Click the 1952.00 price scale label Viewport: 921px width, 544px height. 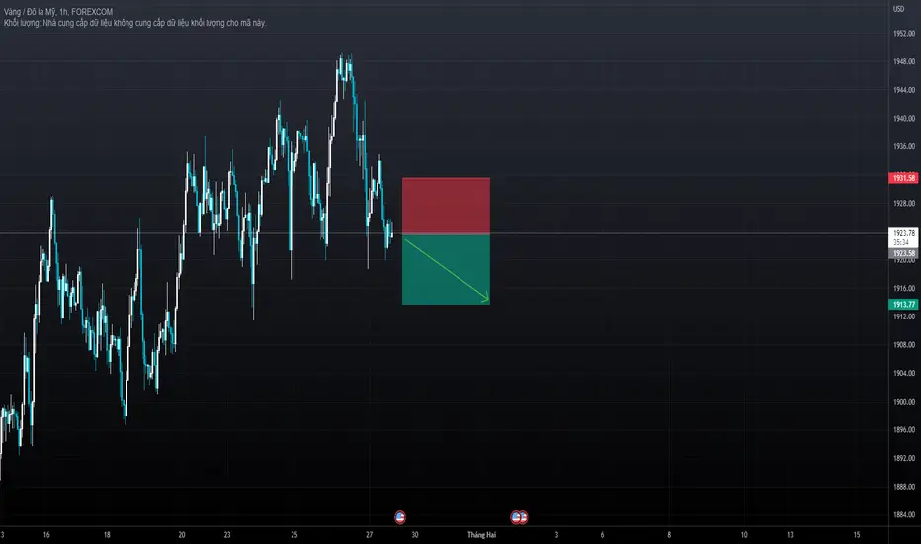[x=904, y=34]
